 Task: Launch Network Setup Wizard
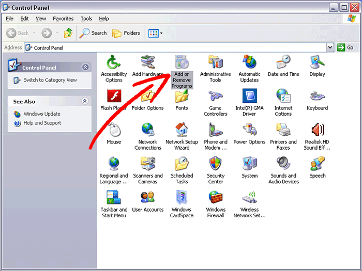coord(182,136)
